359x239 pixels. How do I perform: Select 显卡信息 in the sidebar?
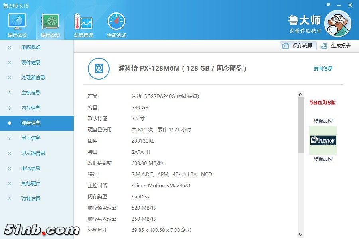(37, 138)
